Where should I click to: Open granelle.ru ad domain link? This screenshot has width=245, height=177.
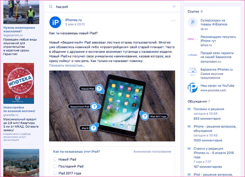click(x=11, y=115)
